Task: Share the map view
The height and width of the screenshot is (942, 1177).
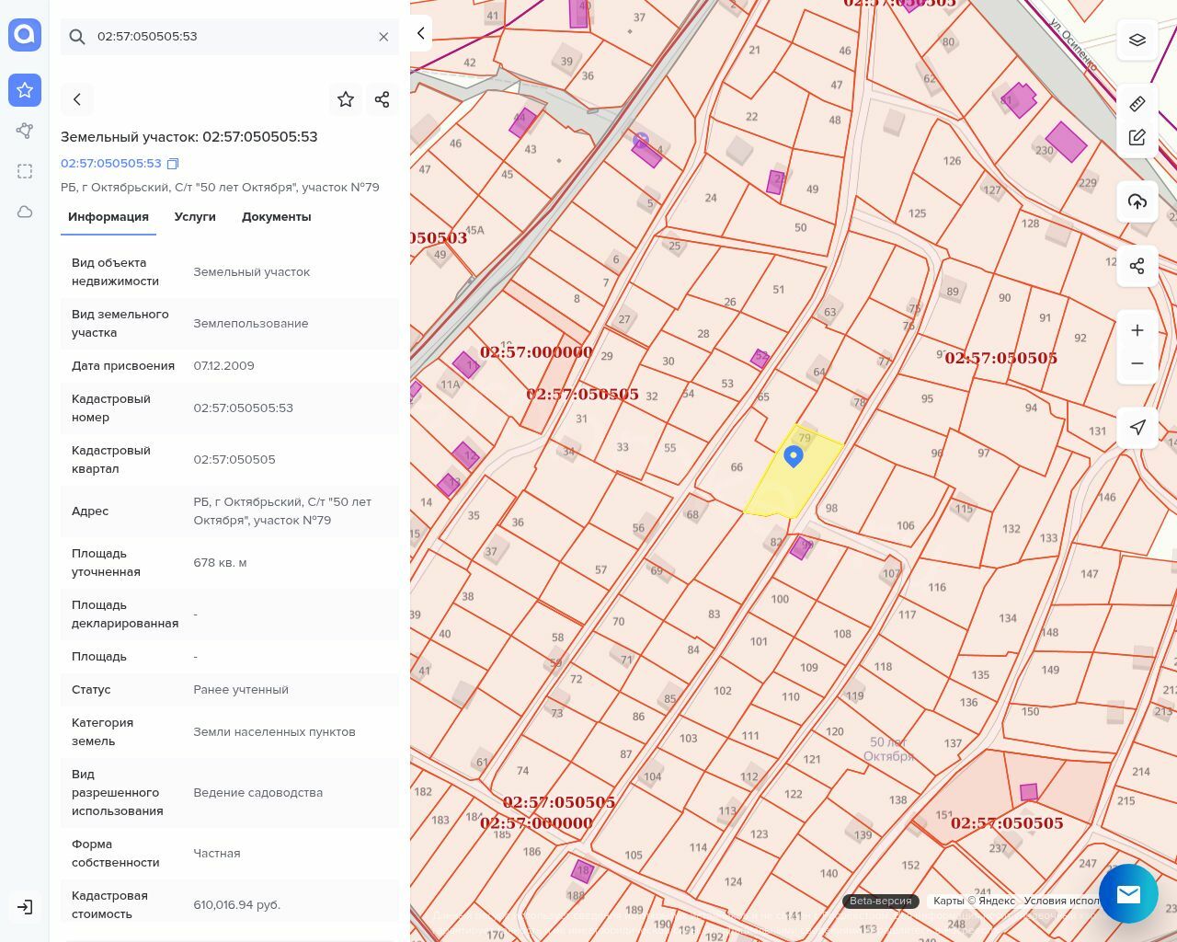Action: tap(1137, 266)
